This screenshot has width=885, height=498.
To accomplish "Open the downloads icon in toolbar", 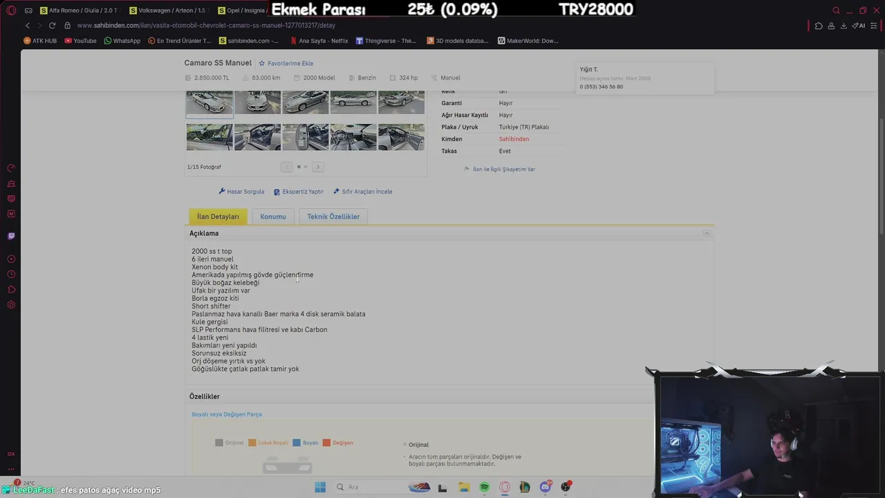I will [x=844, y=26].
